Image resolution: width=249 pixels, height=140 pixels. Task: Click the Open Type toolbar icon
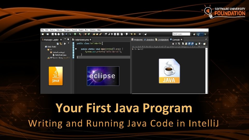click(x=94, y=34)
